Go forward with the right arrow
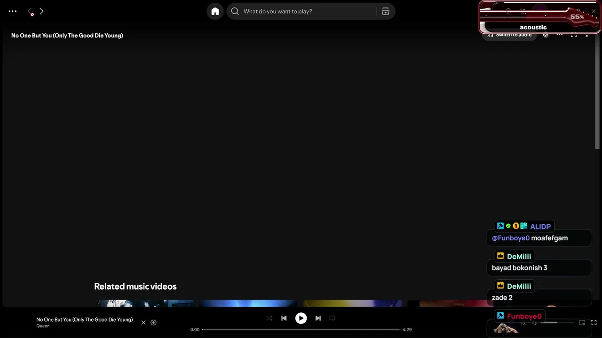The width and height of the screenshot is (602, 338). tap(41, 11)
